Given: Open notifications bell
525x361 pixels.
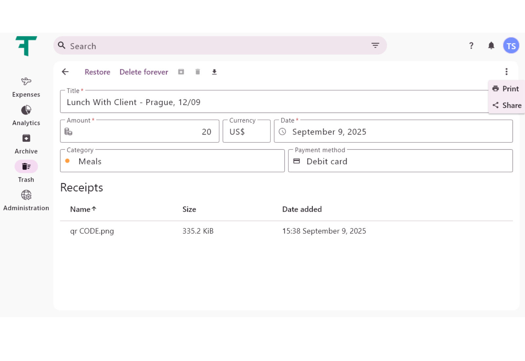Looking at the screenshot, I should (x=491, y=46).
